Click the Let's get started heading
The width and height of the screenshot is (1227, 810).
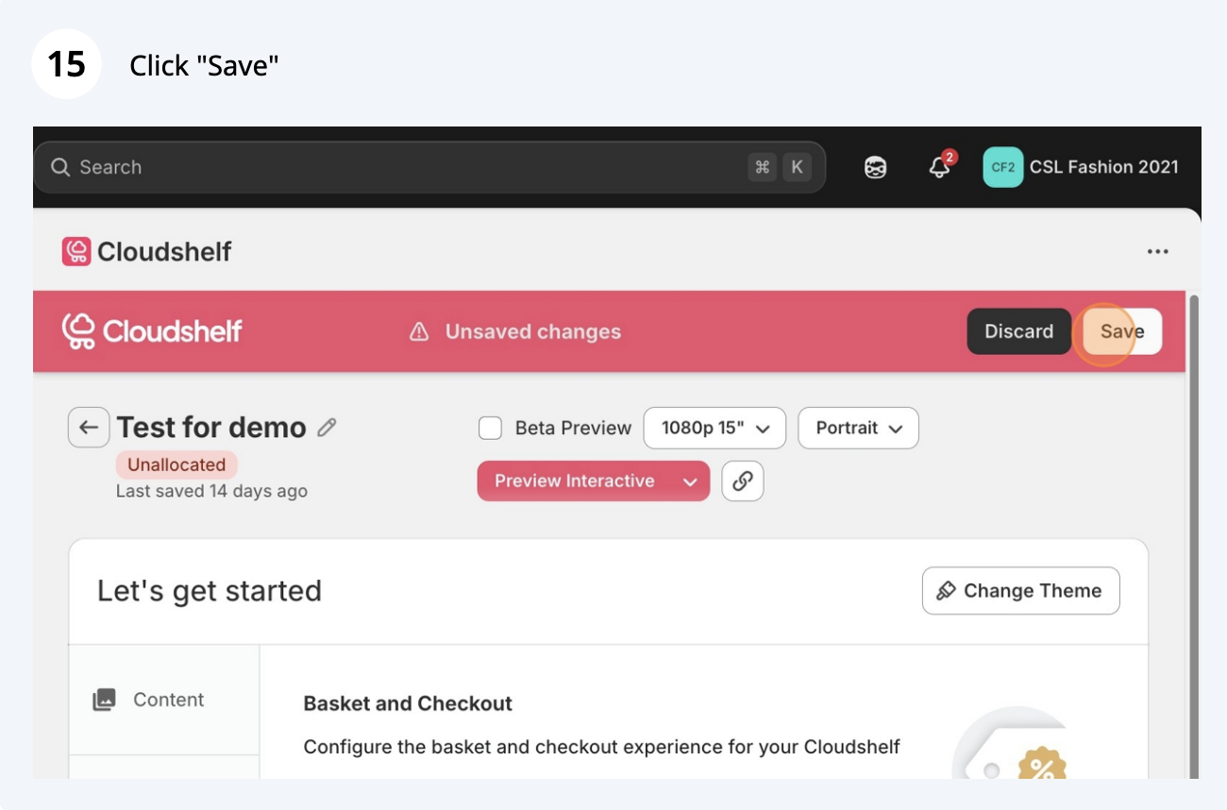click(x=210, y=591)
